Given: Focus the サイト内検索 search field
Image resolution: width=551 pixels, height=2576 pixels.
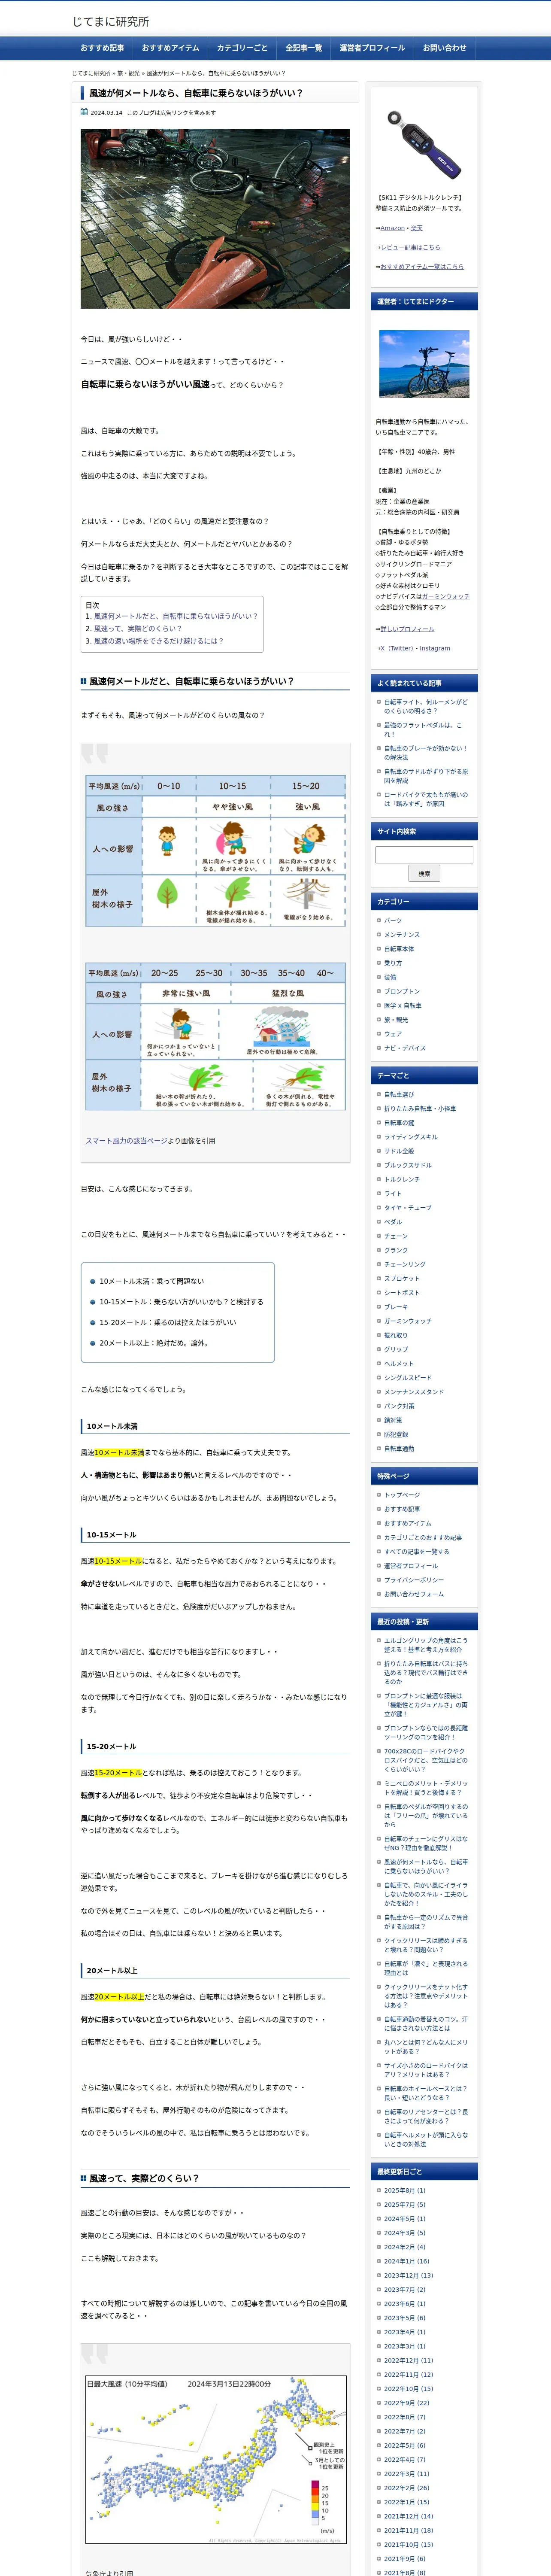Looking at the screenshot, I should [x=424, y=854].
